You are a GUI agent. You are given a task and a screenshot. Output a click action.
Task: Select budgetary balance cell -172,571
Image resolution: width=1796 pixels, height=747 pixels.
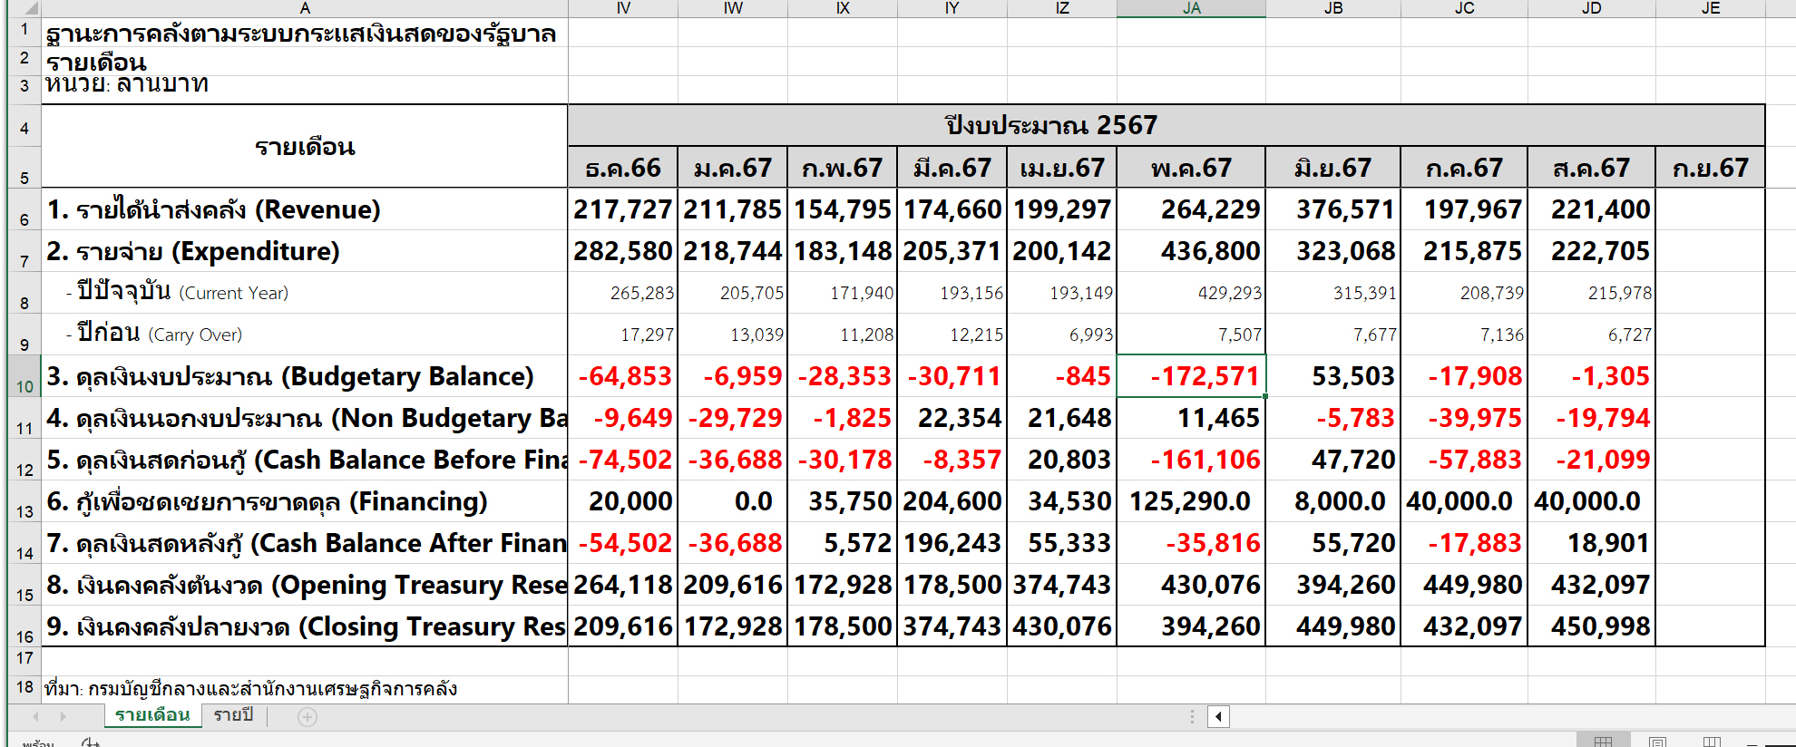click(1191, 376)
